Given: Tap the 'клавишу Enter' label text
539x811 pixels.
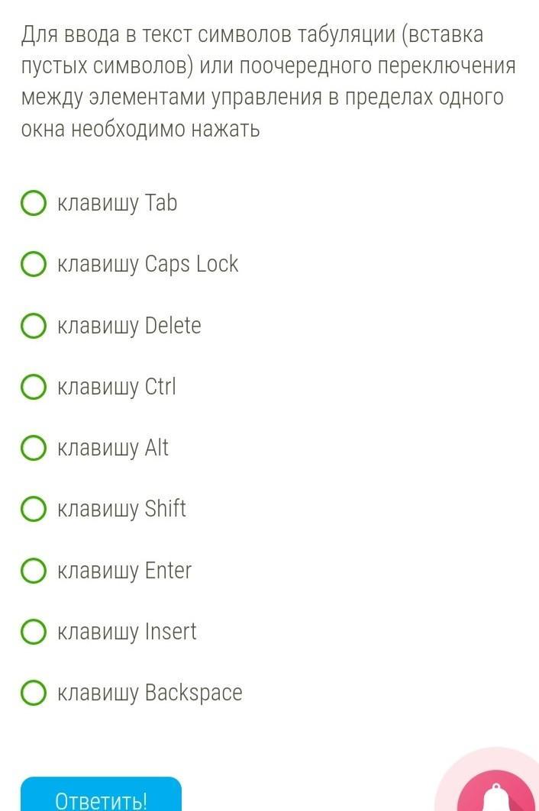Looking at the screenshot, I should tap(124, 571).
